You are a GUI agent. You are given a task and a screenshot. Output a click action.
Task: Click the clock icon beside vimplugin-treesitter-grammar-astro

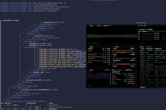coord(73,49)
